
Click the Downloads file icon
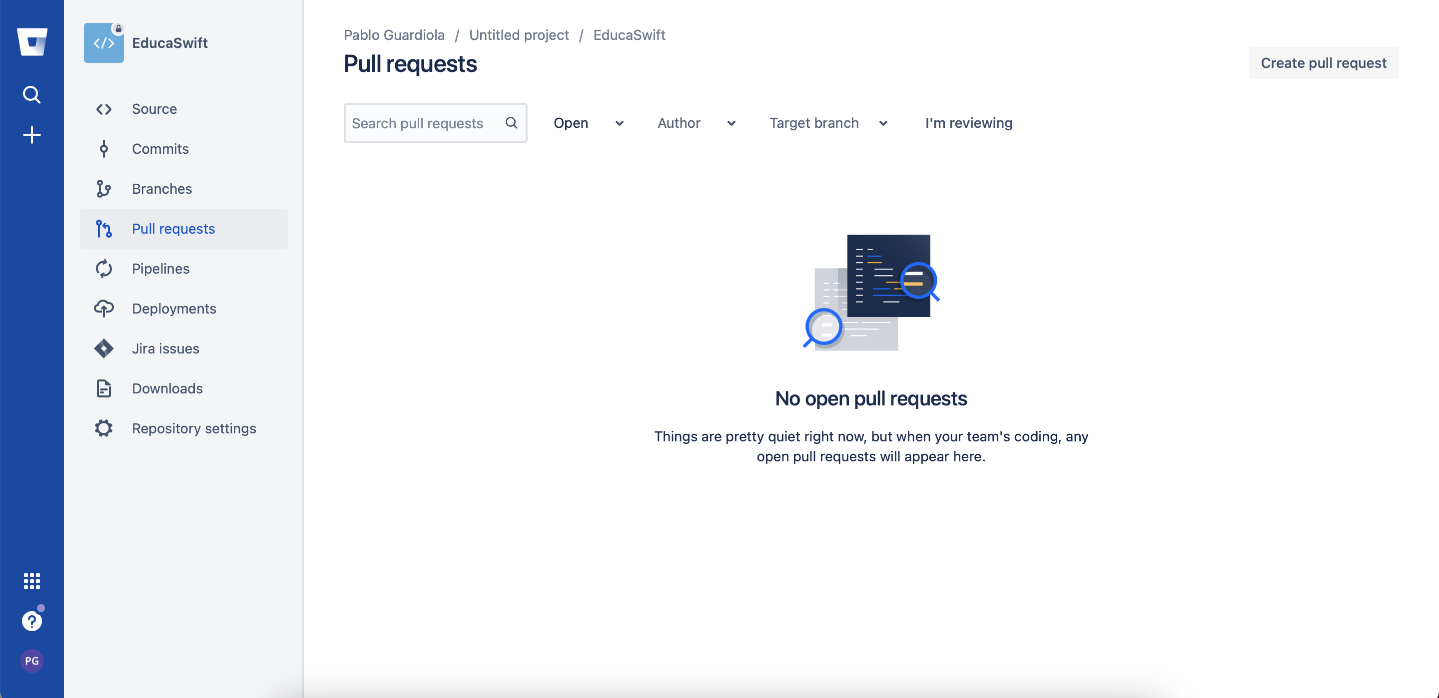[104, 388]
